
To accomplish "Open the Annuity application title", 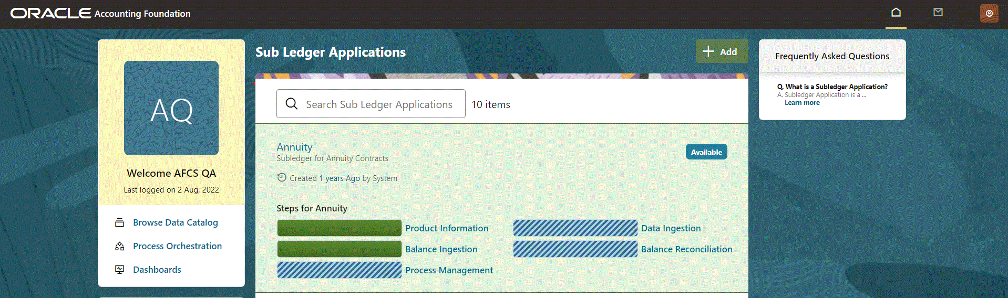I will click(294, 147).
